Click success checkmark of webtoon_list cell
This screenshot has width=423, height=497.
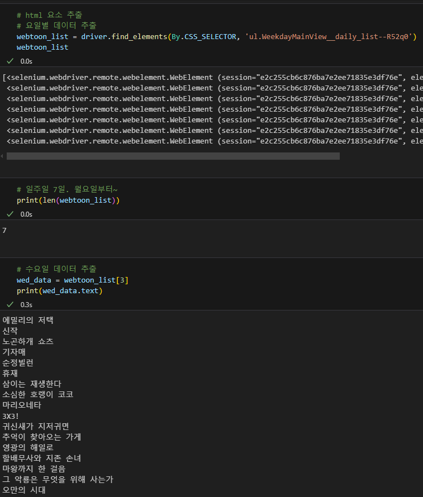click(10, 61)
